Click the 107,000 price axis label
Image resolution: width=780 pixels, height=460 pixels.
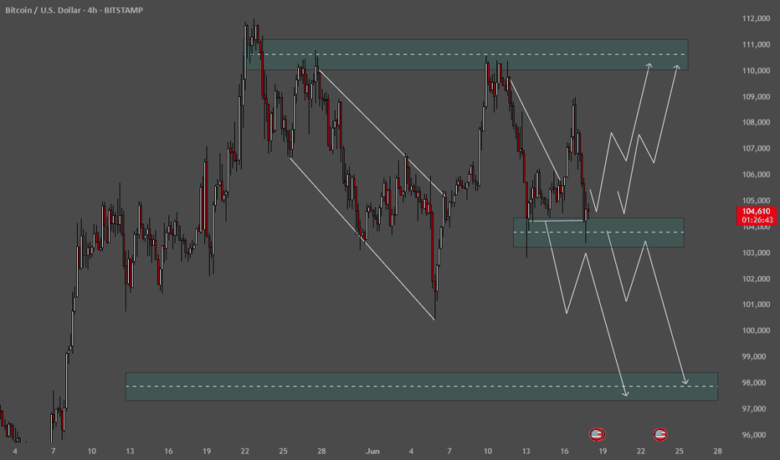(x=756, y=148)
